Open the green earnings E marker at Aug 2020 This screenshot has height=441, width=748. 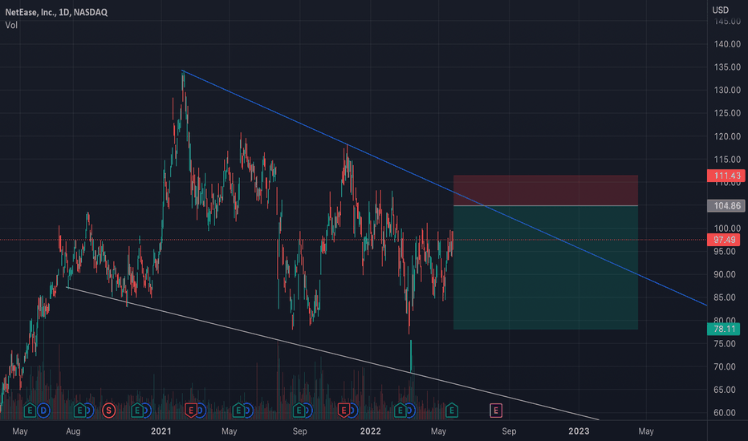click(x=79, y=410)
